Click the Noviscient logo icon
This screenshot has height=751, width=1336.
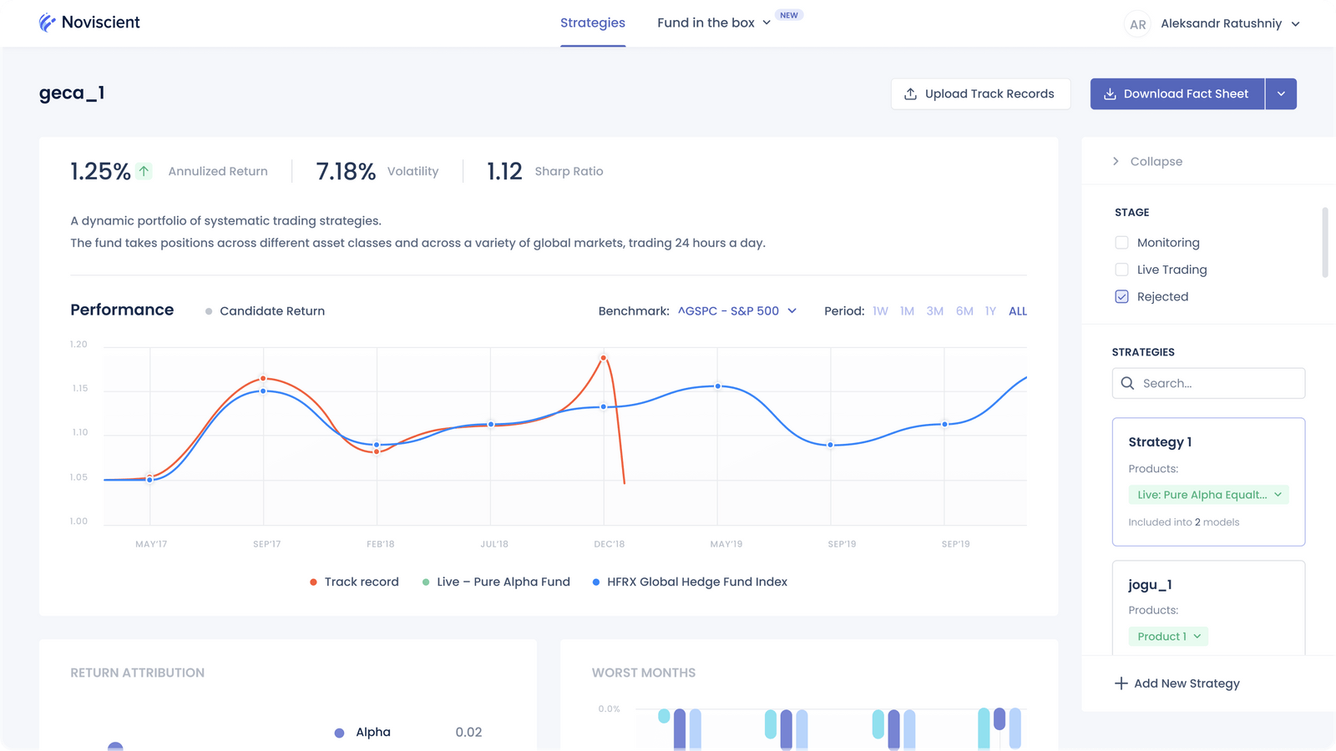(x=48, y=23)
